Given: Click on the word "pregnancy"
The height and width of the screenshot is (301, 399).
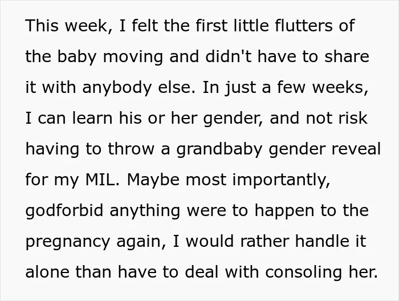Looking at the screenshot, I should (68, 242).
